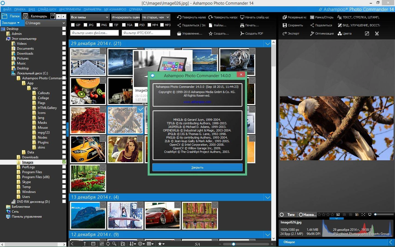Screen dimensions: 395x247
Task: Click the Оптимизация wand tool
Action: pyautogui.click(x=322, y=33)
